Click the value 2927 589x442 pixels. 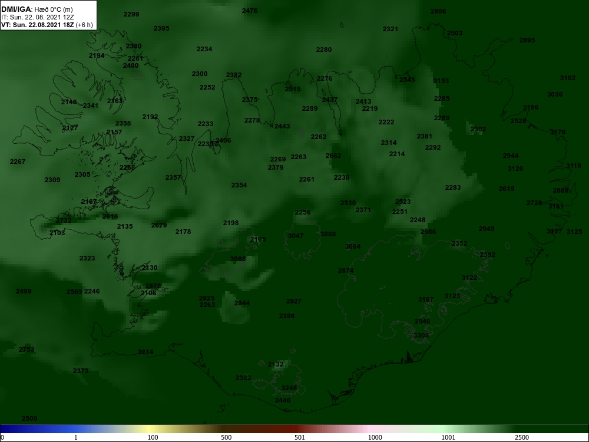point(294,301)
